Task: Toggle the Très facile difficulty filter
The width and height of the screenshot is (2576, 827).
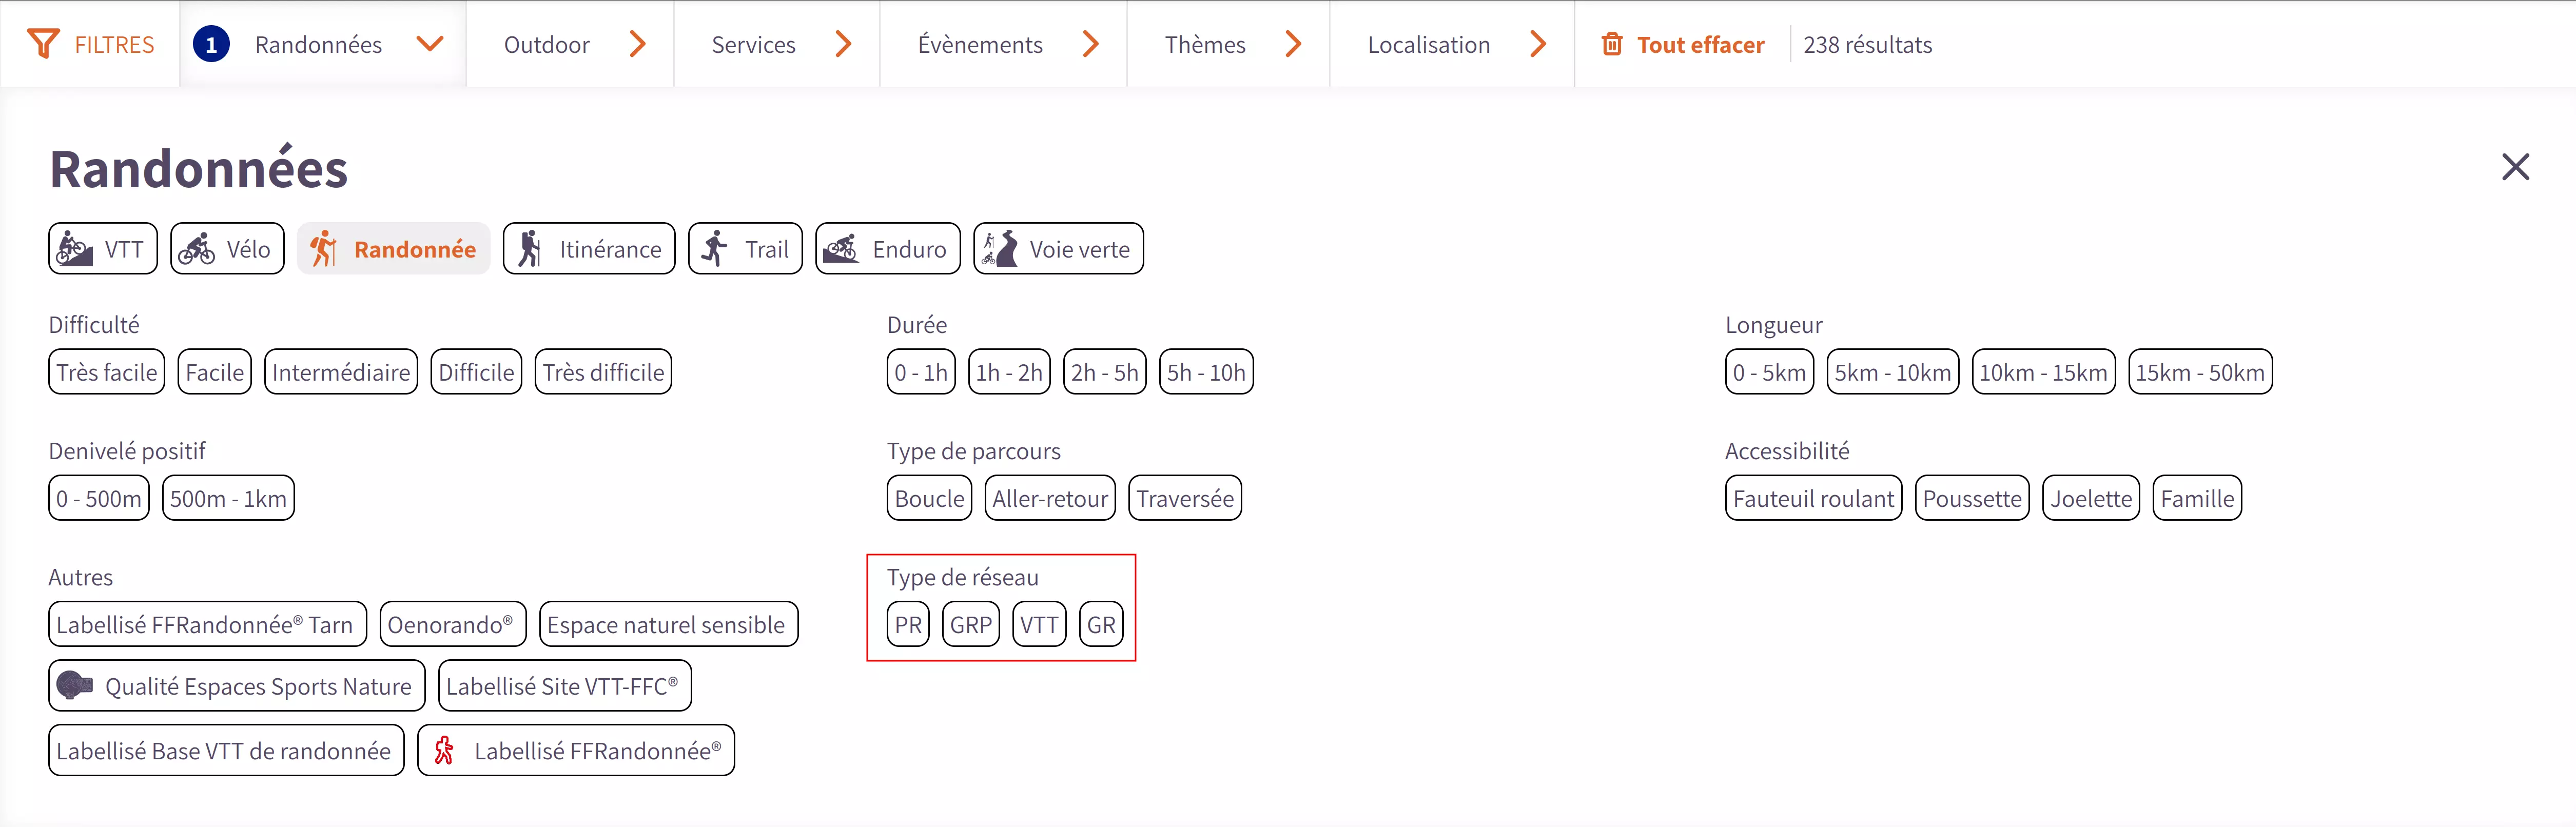Action: pyautogui.click(x=106, y=372)
